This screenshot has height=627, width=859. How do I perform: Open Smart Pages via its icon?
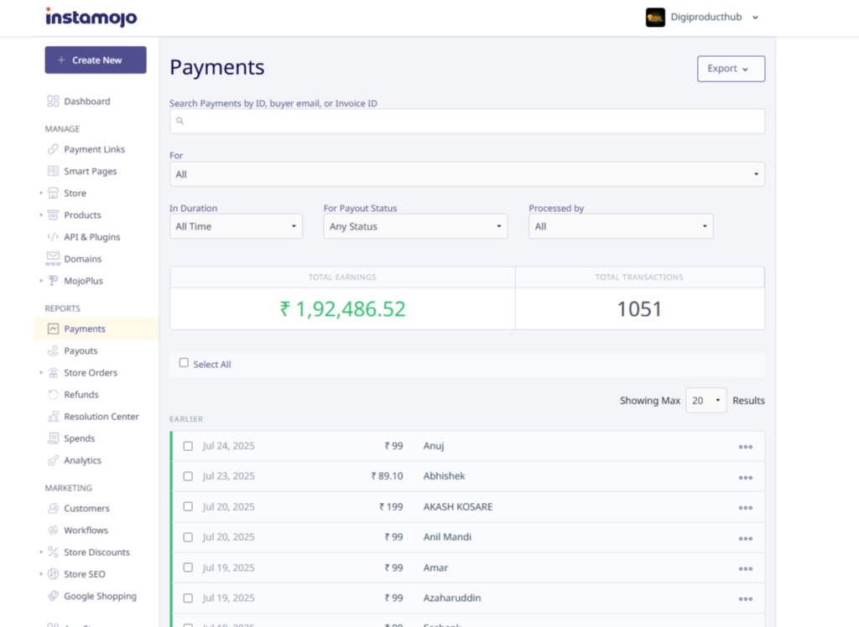[54, 171]
